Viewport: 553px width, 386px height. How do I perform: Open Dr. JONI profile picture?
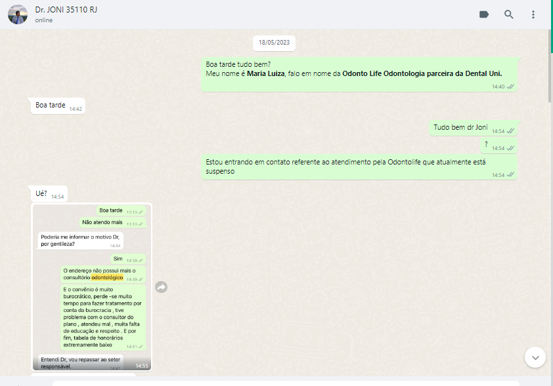(18, 14)
